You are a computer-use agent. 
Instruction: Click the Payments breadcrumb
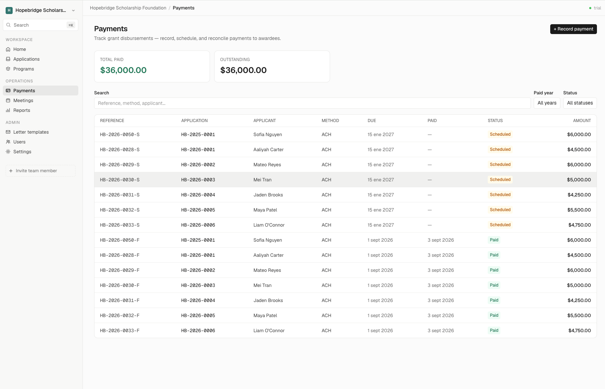coord(184,8)
